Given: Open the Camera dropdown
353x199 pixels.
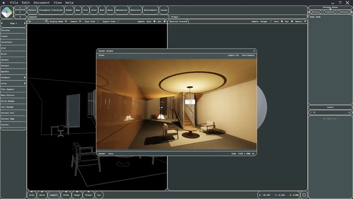Looking at the screenshot, I should click(80, 21).
